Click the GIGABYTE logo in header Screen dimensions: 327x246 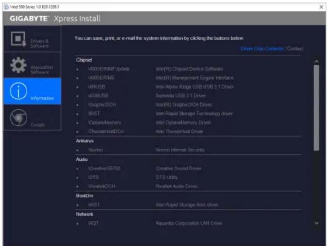29,19
